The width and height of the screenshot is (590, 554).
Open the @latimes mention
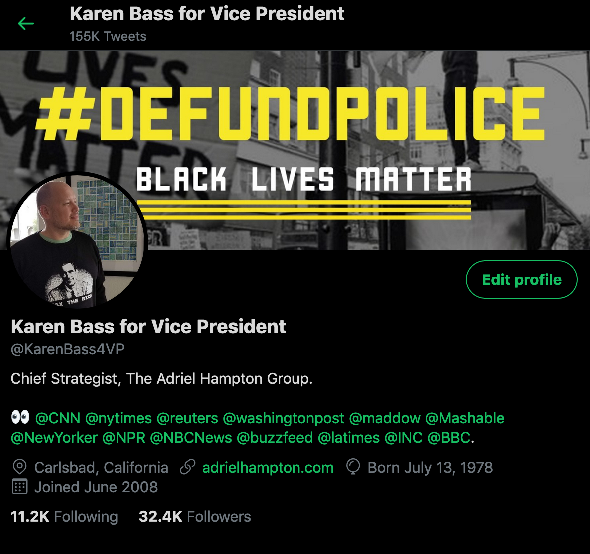point(349,438)
